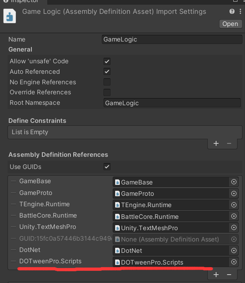Image resolution: width=245 pixels, height=283 pixels.
Task: Select the DotNet list row label
Action: [30, 250]
